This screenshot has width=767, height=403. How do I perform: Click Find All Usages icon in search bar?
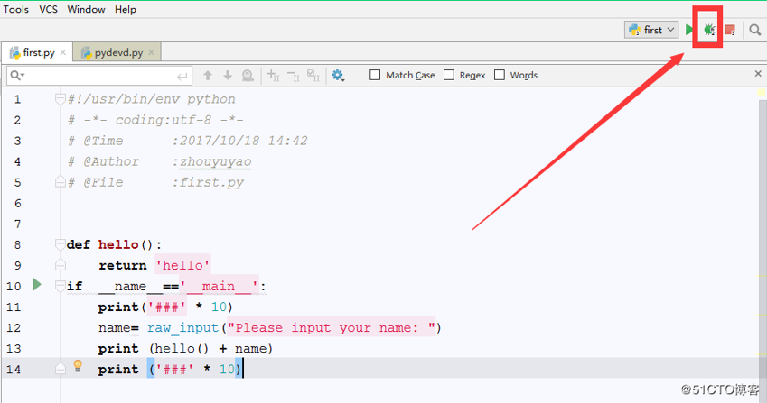pos(248,75)
